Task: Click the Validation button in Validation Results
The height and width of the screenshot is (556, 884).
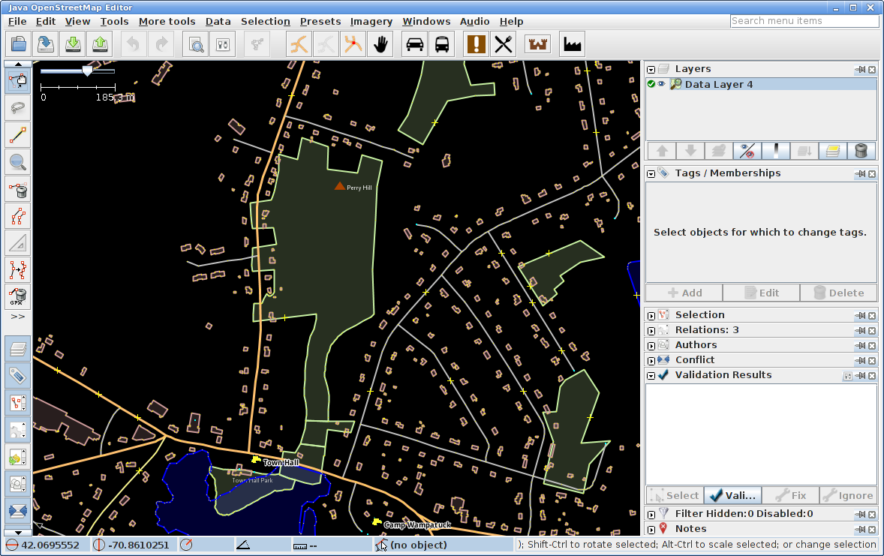Action: point(732,495)
